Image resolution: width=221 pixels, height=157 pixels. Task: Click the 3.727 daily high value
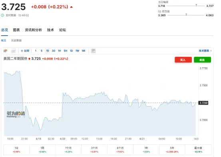tap(210, 6)
